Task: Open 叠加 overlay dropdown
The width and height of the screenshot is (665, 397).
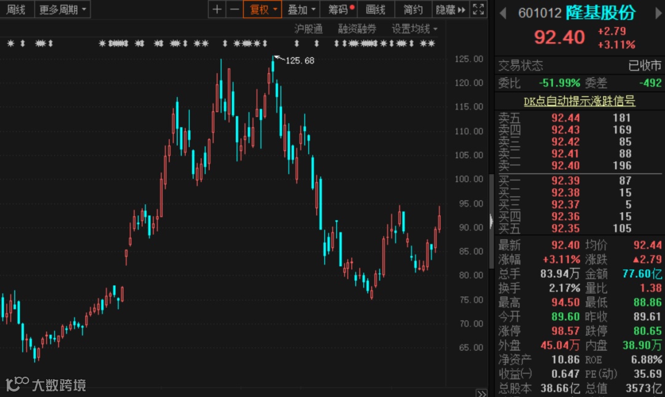Action: 301,9
